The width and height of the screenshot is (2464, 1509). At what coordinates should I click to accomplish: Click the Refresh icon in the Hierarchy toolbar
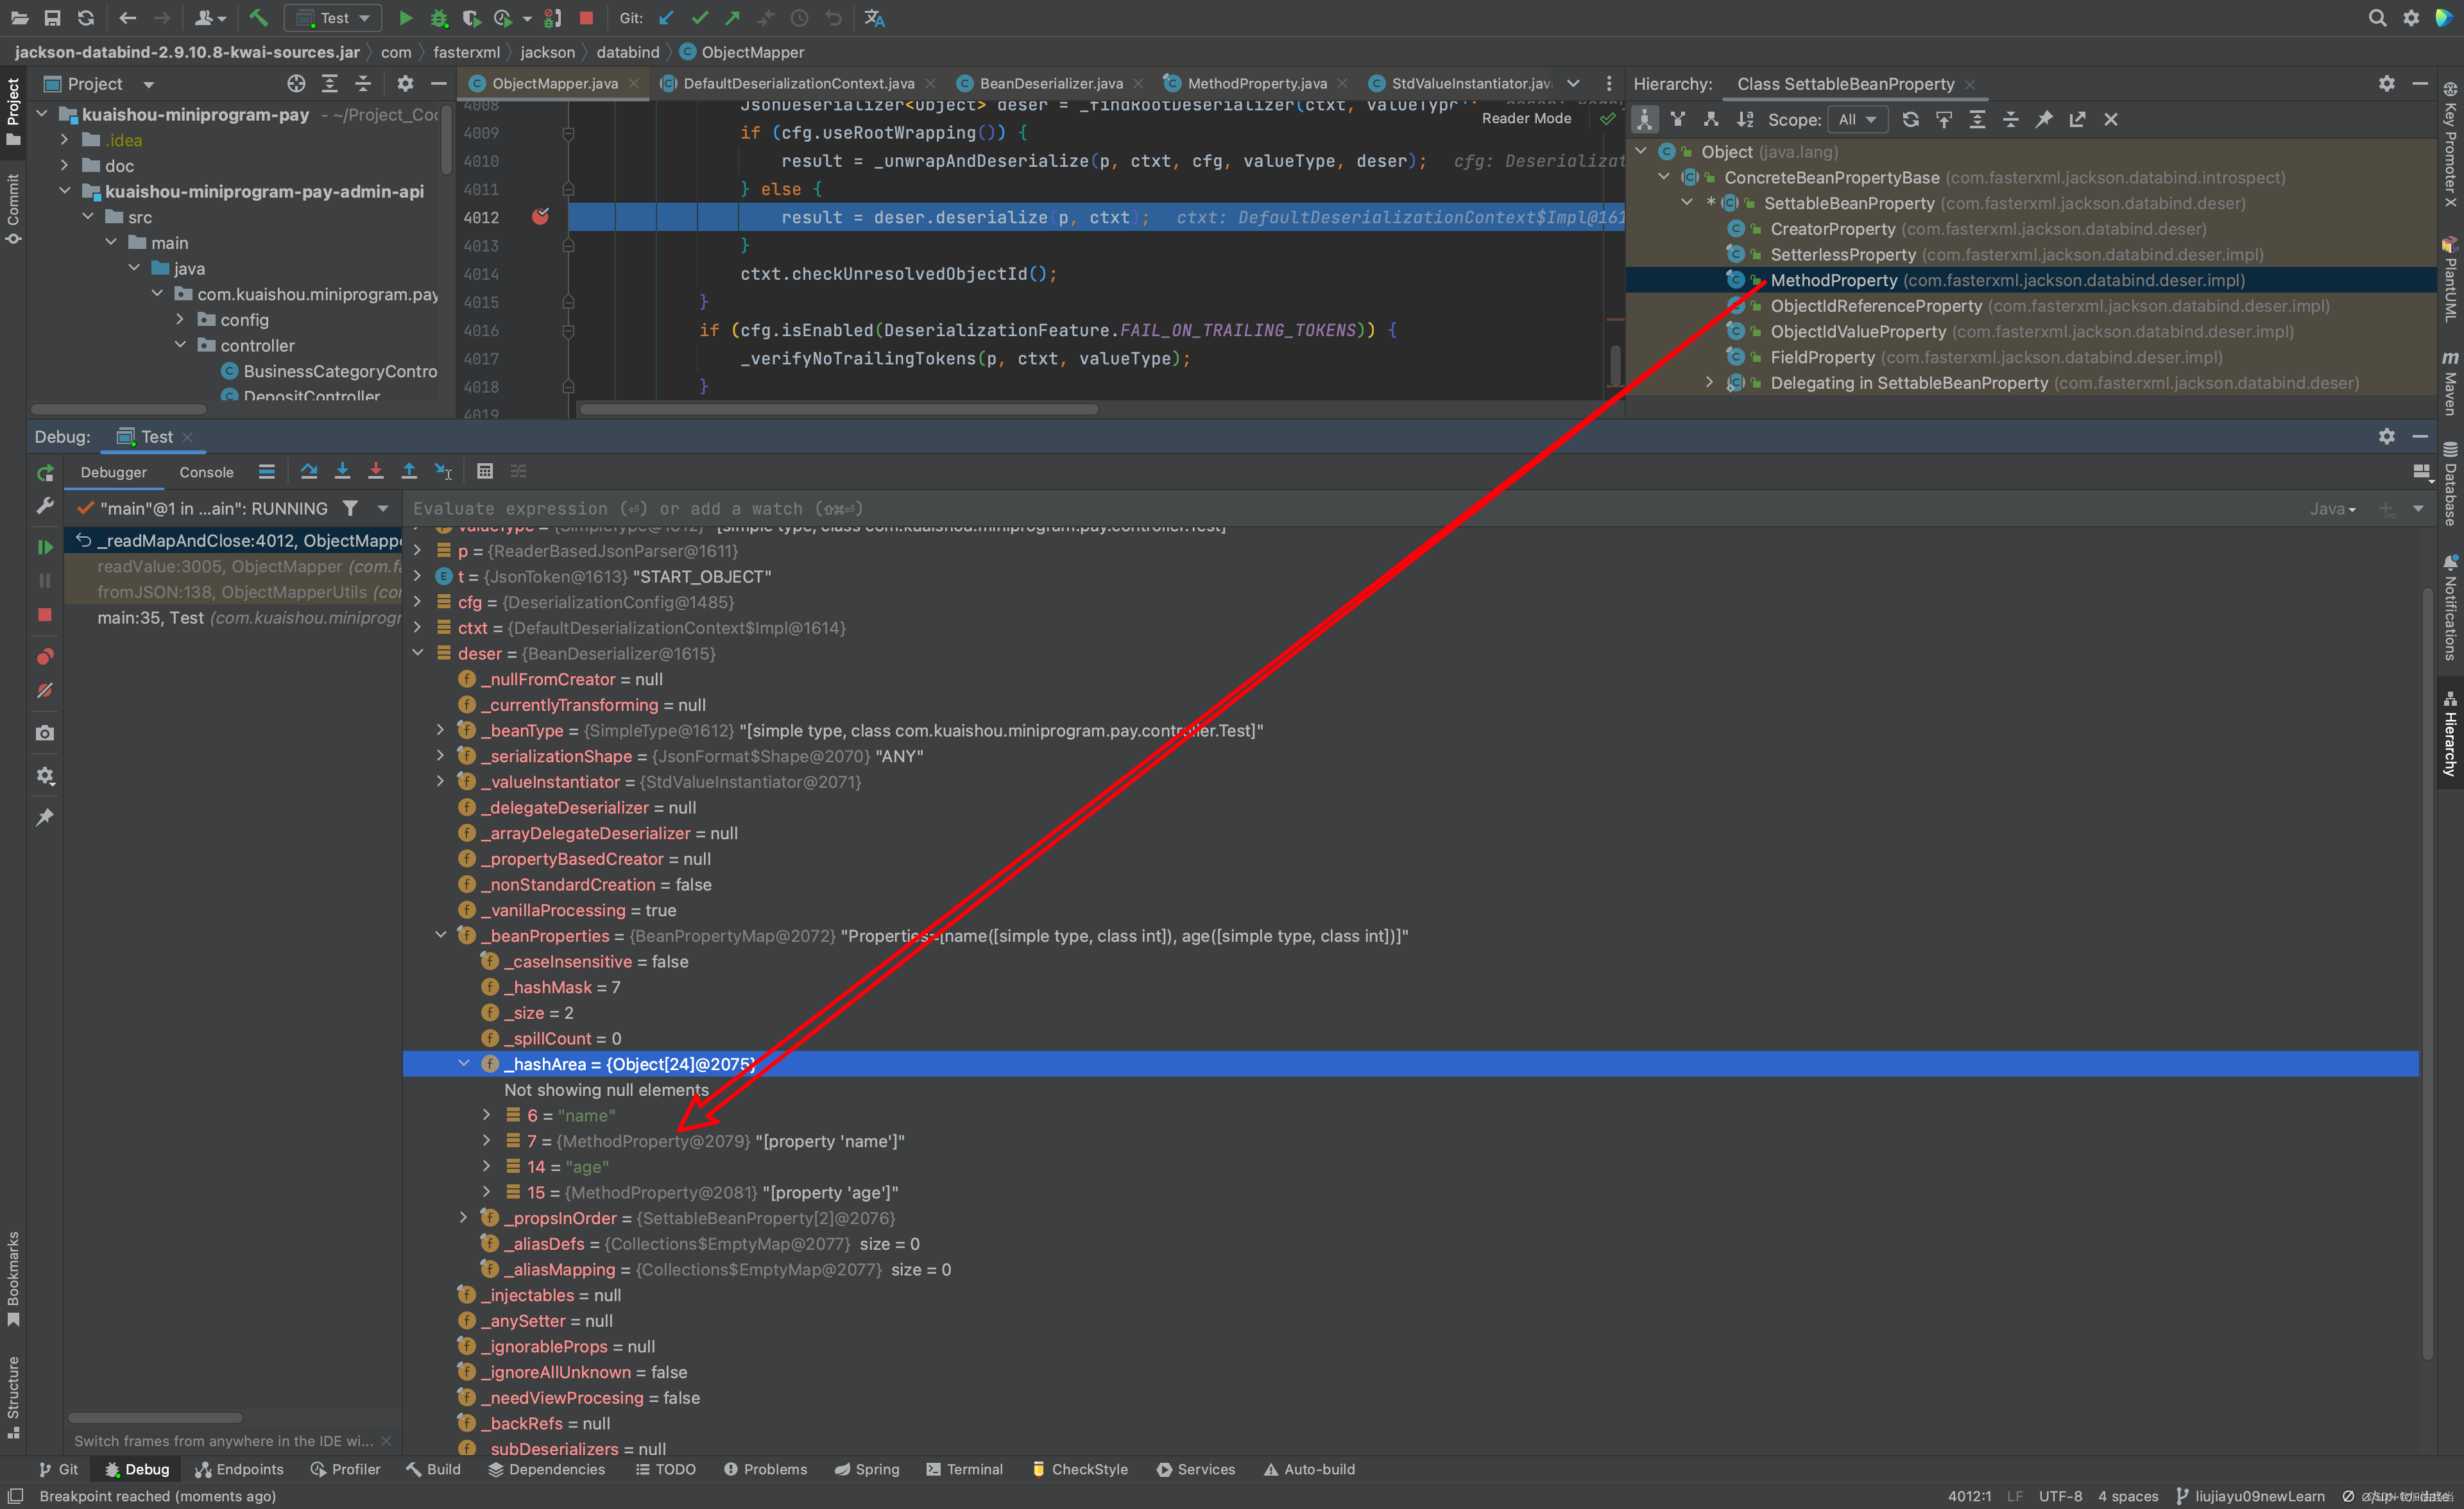[x=1910, y=119]
